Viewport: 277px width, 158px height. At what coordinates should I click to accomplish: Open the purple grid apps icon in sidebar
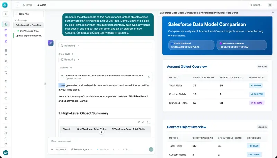pos(6,41)
